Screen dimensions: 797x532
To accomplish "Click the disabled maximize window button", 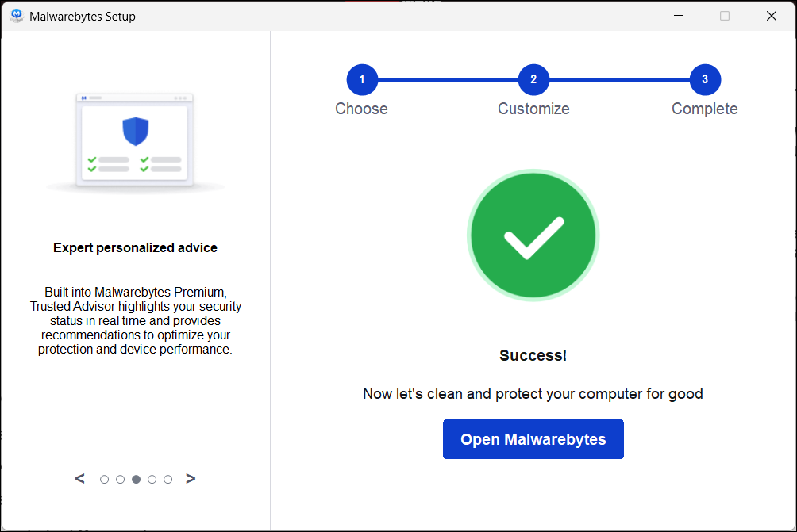I will pyautogui.click(x=725, y=16).
